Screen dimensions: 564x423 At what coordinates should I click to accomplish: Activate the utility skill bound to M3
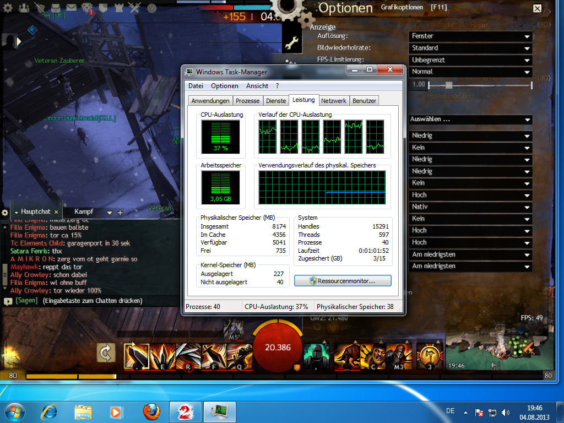(399, 356)
